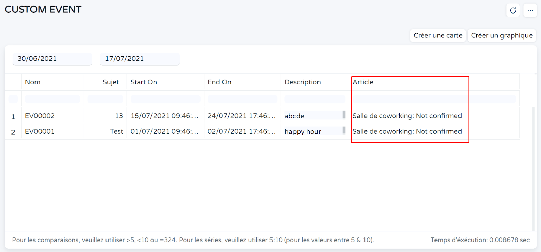
Task: Refresh the Custom Event report
Action: pyautogui.click(x=513, y=10)
